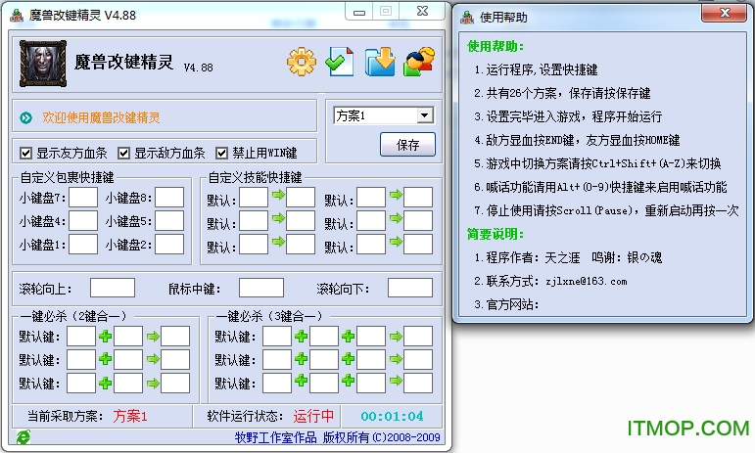Click the teal arrow icon beside welcome text
Image resolution: width=755 pixels, height=453 pixels.
(x=25, y=117)
